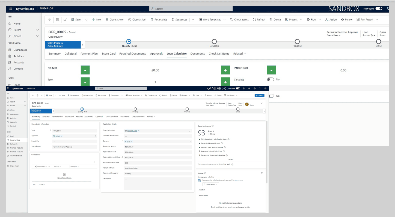Click the Recalculate icon in the front window toolbar
Viewport: 395px width, 217px height.
pyautogui.click(x=96, y=95)
